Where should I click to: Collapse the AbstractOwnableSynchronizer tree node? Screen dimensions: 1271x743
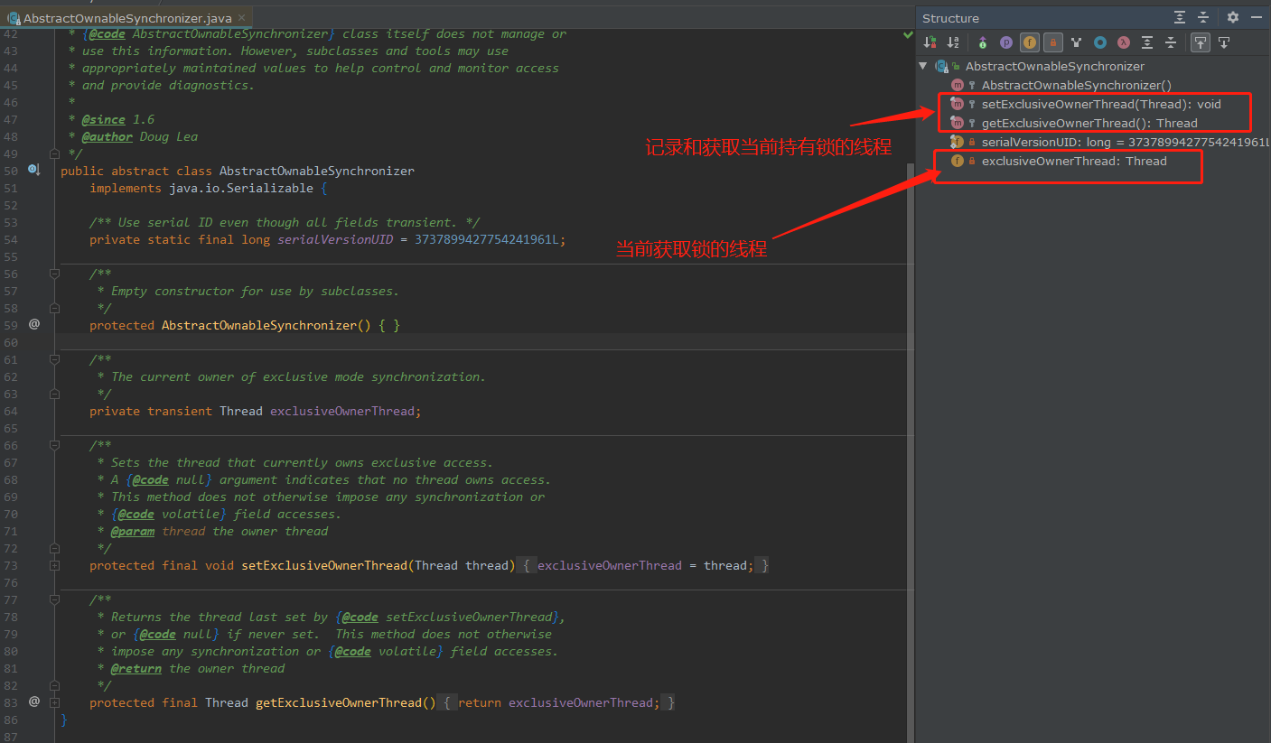[x=923, y=66]
